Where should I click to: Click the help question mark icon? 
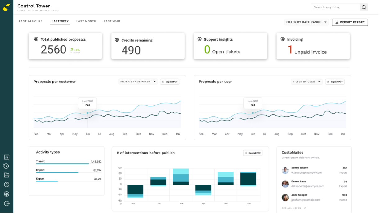[7, 185]
